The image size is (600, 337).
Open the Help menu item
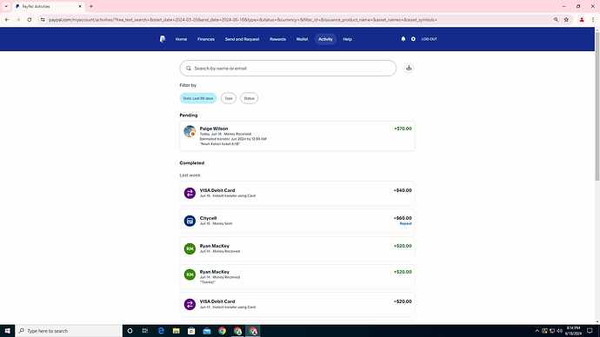(x=348, y=39)
